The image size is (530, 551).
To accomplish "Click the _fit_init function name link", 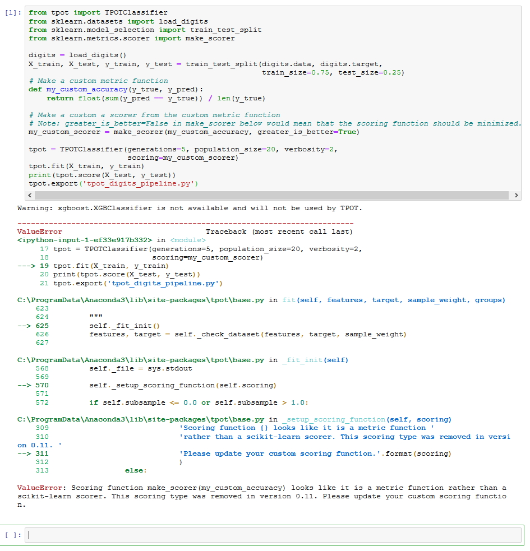I will (303, 359).
